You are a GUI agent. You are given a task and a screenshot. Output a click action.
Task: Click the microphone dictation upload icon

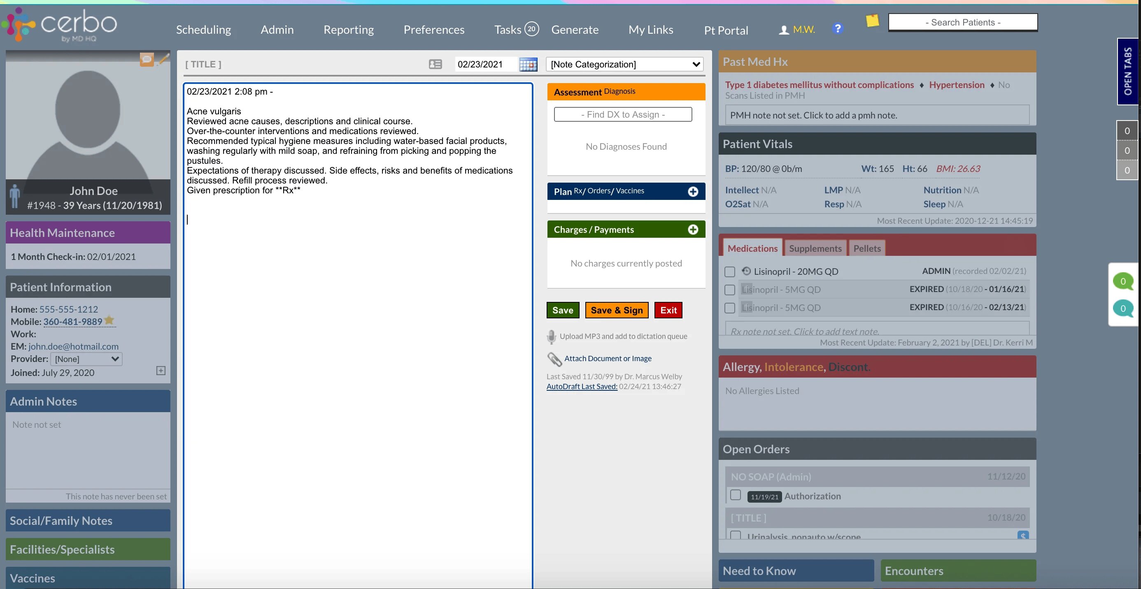pyautogui.click(x=551, y=337)
